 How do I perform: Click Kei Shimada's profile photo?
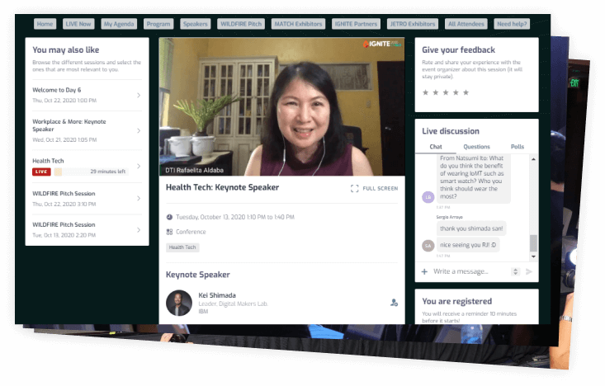[x=178, y=303]
